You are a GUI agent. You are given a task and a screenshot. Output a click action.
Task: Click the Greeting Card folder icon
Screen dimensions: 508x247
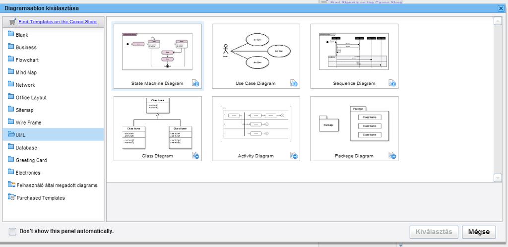click(x=11, y=160)
